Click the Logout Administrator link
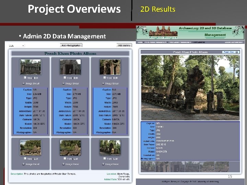This screenshot has width=247, height=185. tap(234, 42)
